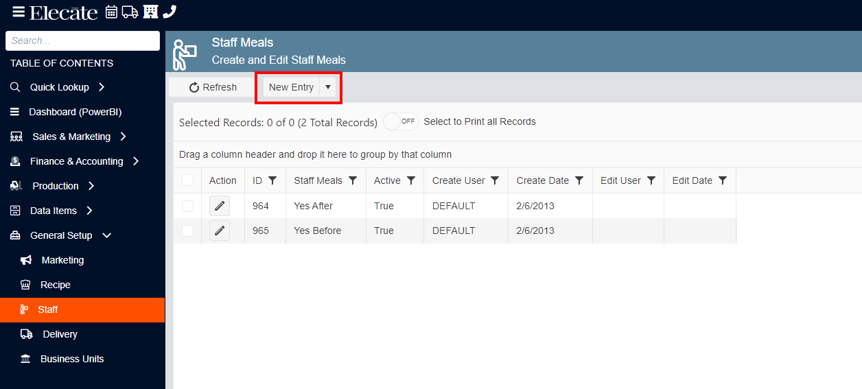The width and height of the screenshot is (862, 389).
Task: Expand the Production chevron
Action: 91,186
